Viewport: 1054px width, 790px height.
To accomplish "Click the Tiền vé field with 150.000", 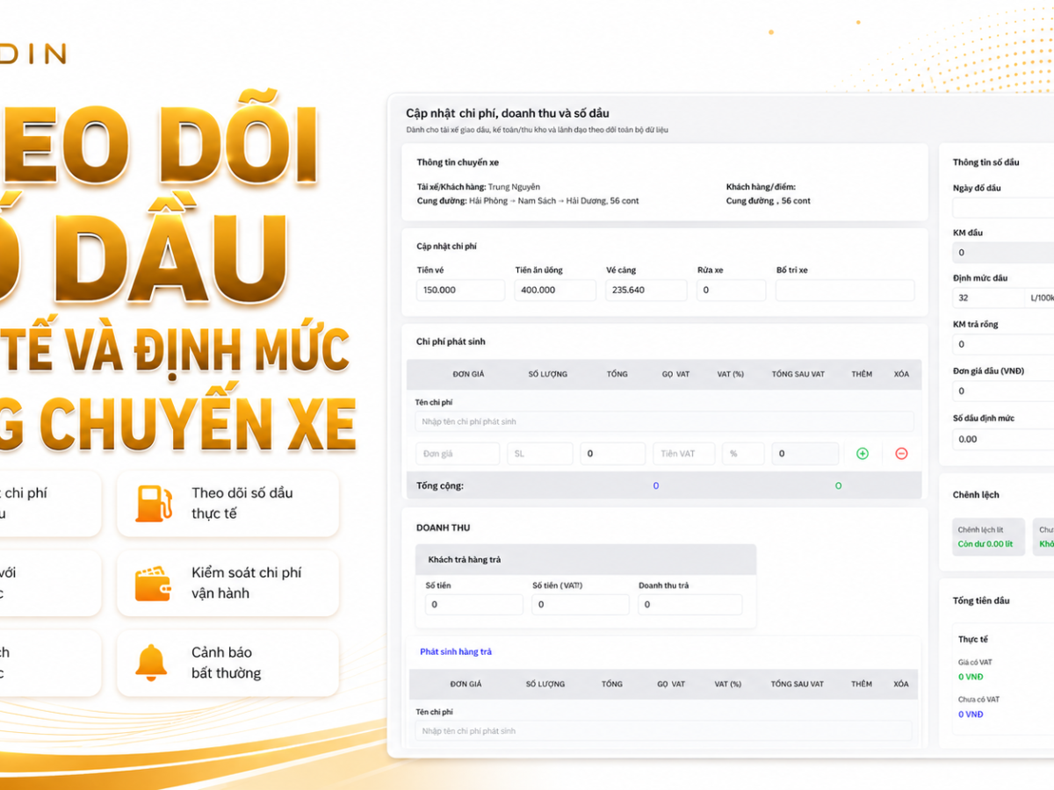I will pyautogui.click(x=460, y=291).
